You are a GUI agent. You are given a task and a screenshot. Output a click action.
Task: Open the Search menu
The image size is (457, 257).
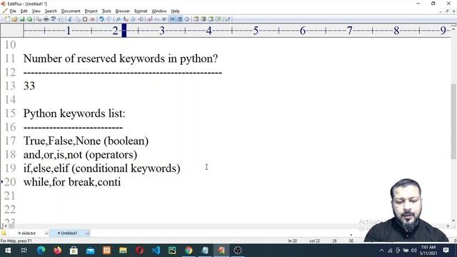(51, 11)
